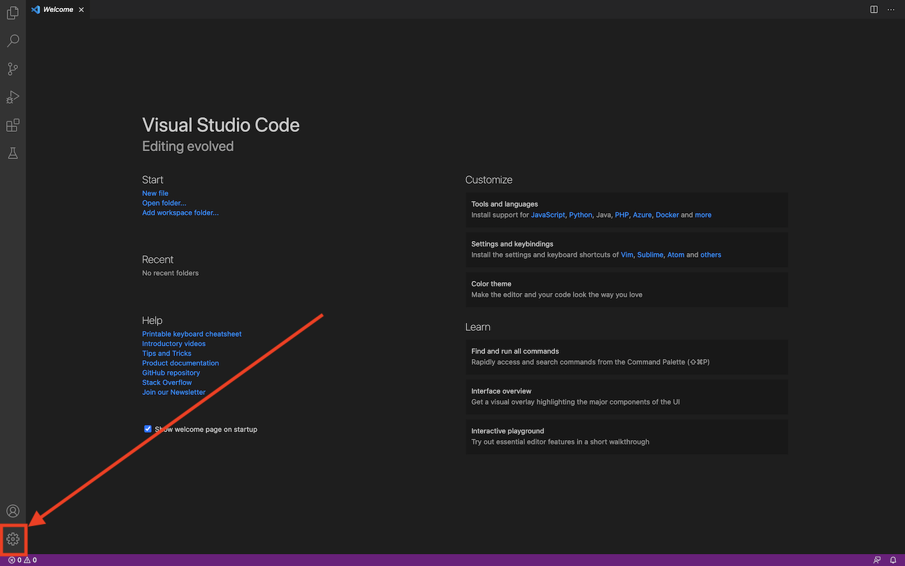
Task: Close the Welcome tab
Action: (x=81, y=9)
